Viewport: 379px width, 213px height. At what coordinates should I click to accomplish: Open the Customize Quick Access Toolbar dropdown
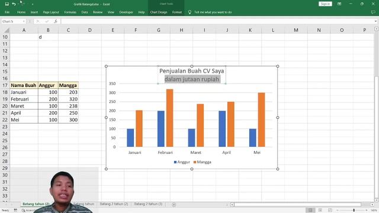click(33, 4)
